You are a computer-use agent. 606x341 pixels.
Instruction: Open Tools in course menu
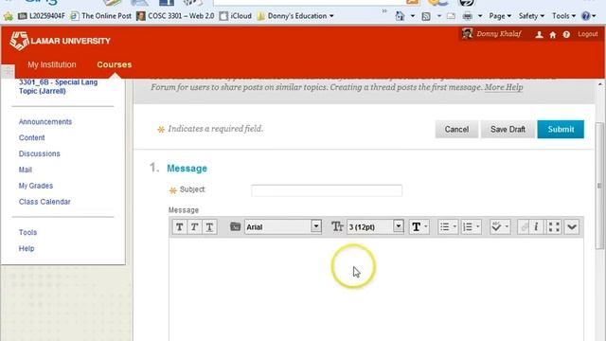click(x=27, y=232)
